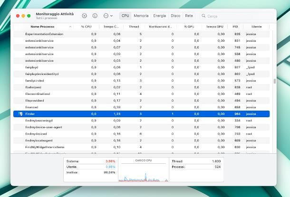
Task: Click thread count 8 of findmydeviced
Action: 141,134
